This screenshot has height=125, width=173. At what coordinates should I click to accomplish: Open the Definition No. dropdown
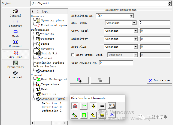[131, 16]
